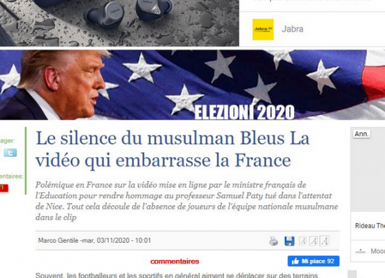This screenshot has width=385, height=278.
Task: Click the Jabra earbuds ad image
Action: click(x=120, y=23)
